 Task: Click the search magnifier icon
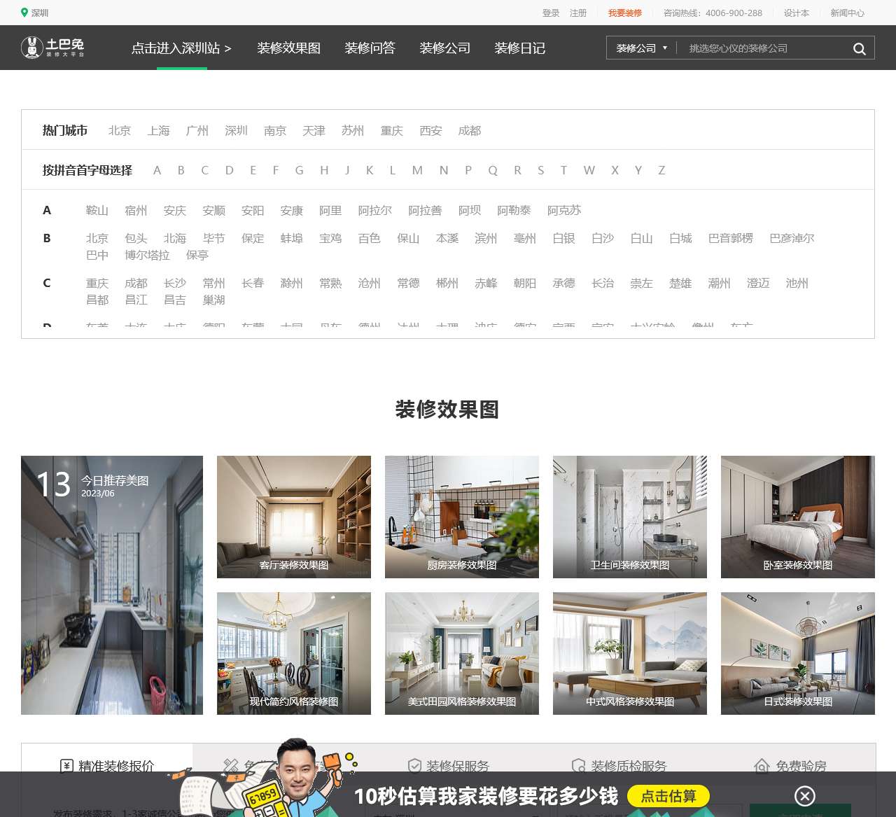(x=859, y=48)
